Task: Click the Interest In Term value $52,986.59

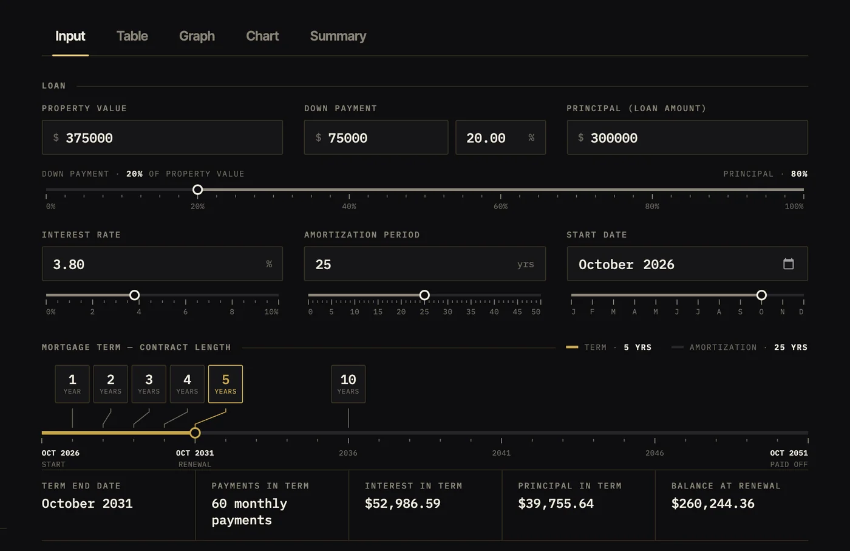Action: click(403, 504)
